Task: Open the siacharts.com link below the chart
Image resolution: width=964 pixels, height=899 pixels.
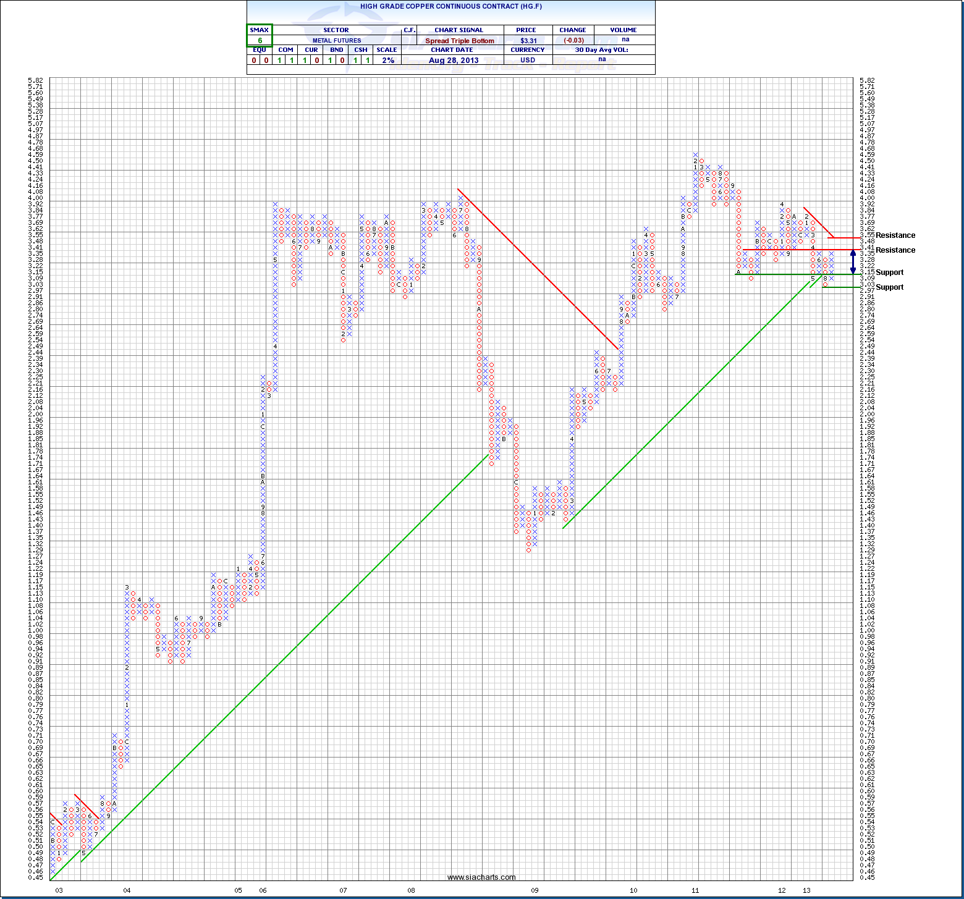Action: (x=481, y=877)
